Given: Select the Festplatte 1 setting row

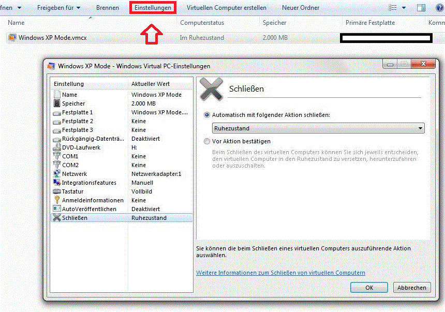Looking at the screenshot, I should [x=122, y=112].
